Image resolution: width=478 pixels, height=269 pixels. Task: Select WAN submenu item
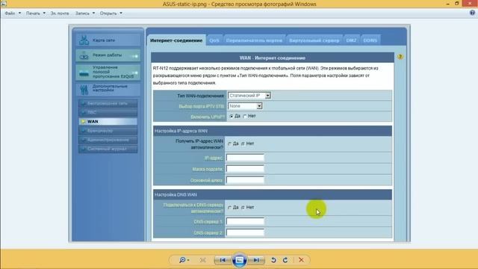pyautogui.click(x=108, y=121)
